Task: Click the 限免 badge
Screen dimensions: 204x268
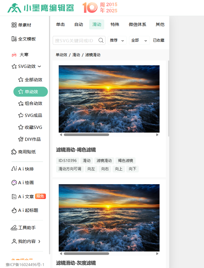Action: pos(40,196)
